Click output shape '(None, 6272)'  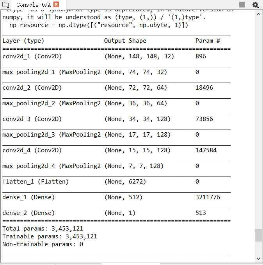[x=125, y=182]
